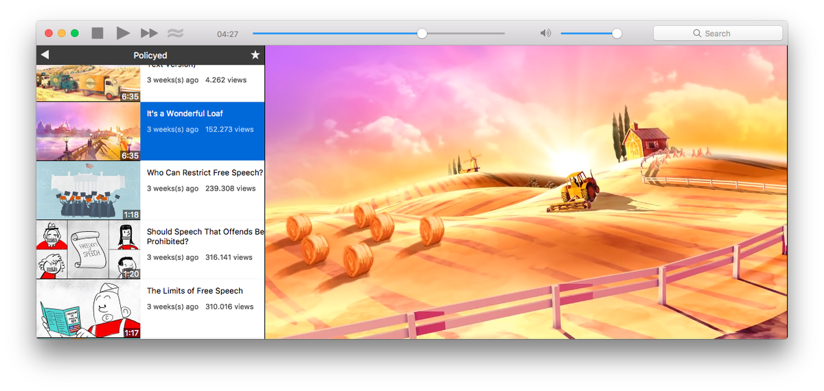Close the window with the red button
The width and height of the screenshot is (824, 391).
click(x=49, y=33)
